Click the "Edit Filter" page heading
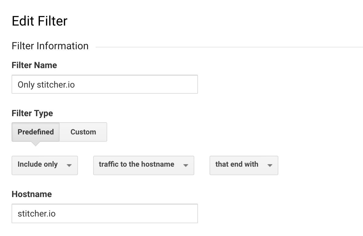 pyautogui.click(x=40, y=21)
